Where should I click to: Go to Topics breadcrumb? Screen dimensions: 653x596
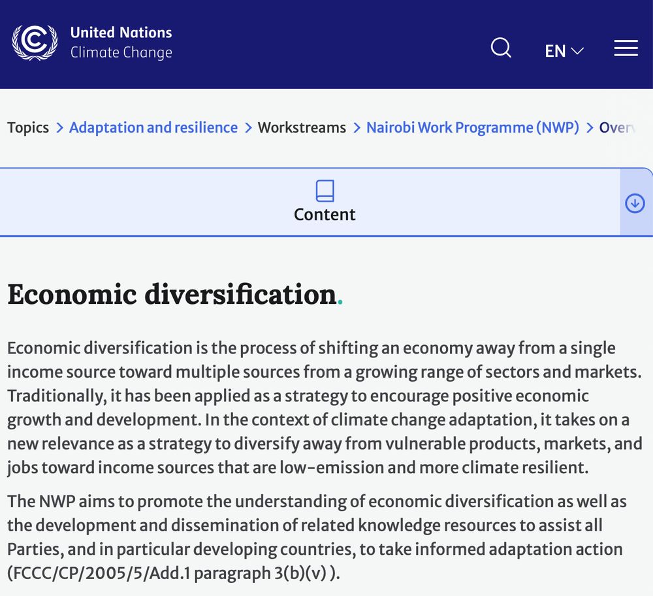[x=28, y=127]
